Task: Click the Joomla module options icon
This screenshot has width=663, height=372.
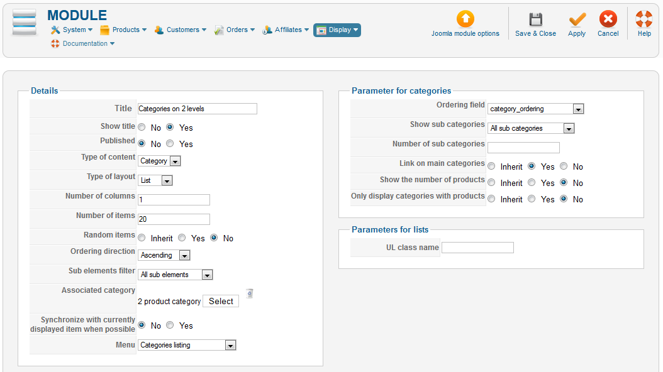Action: coord(465,19)
